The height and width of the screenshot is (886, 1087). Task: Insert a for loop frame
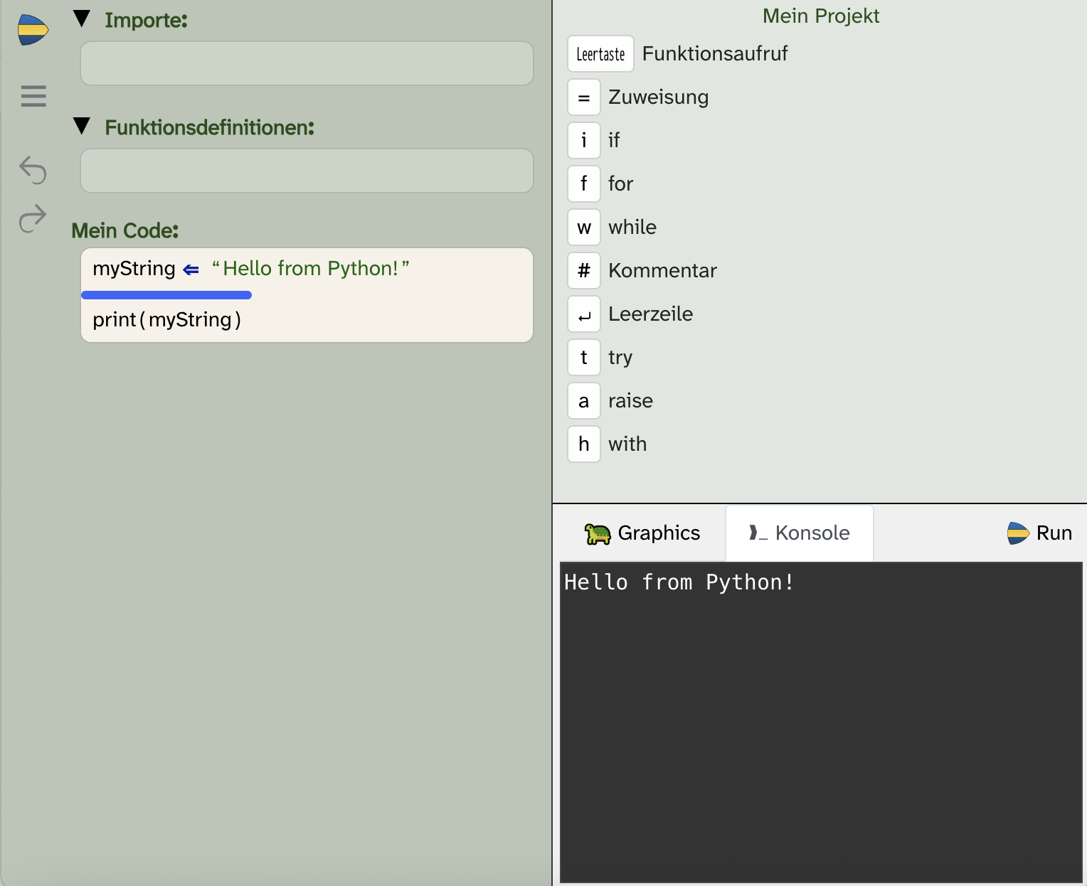(x=583, y=184)
